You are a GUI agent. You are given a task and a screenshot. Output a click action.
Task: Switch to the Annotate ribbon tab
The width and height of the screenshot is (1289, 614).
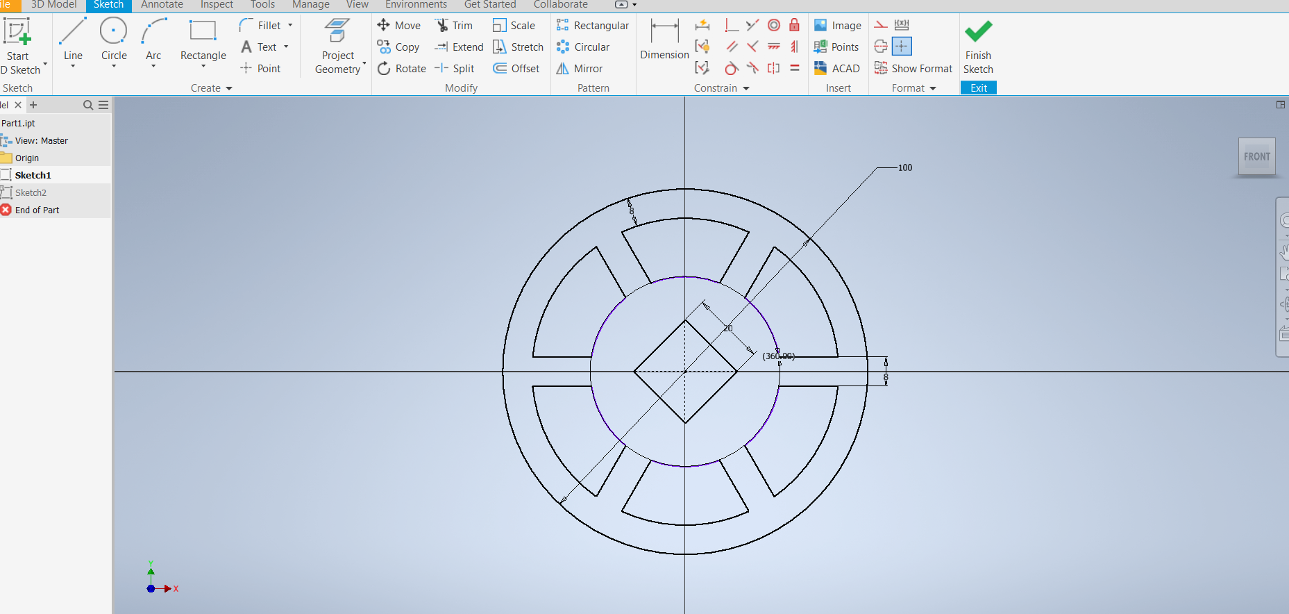162,5
